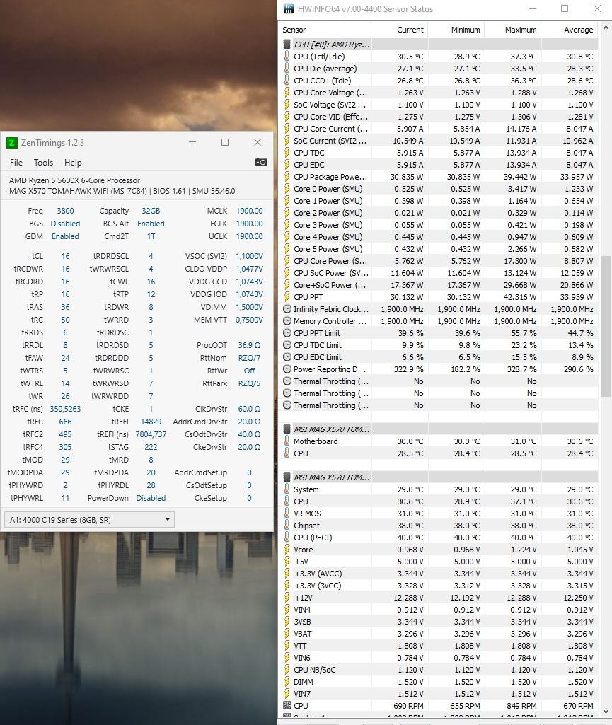Open the Tools menu in ZenTimings

[x=43, y=162]
